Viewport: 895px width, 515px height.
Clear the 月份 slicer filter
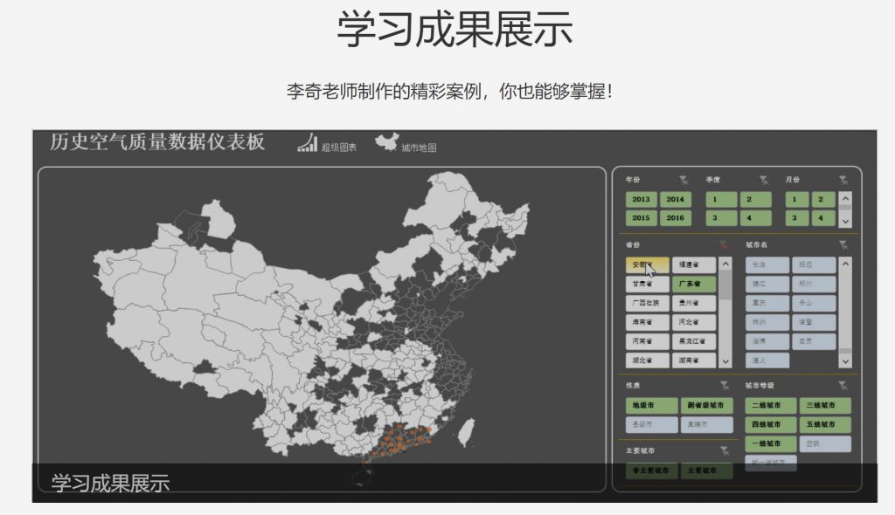coord(843,180)
